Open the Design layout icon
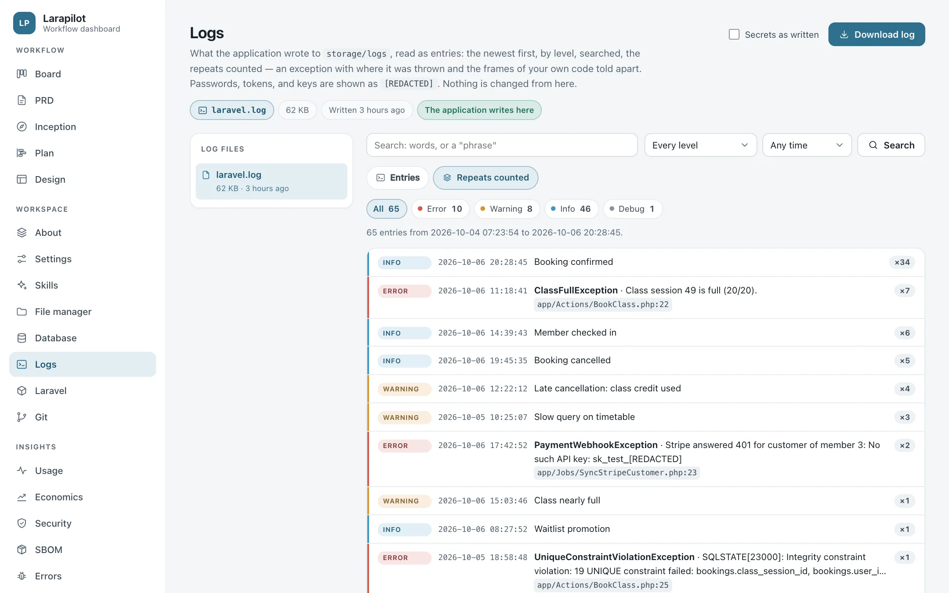This screenshot has height=593, width=949. click(x=22, y=179)
